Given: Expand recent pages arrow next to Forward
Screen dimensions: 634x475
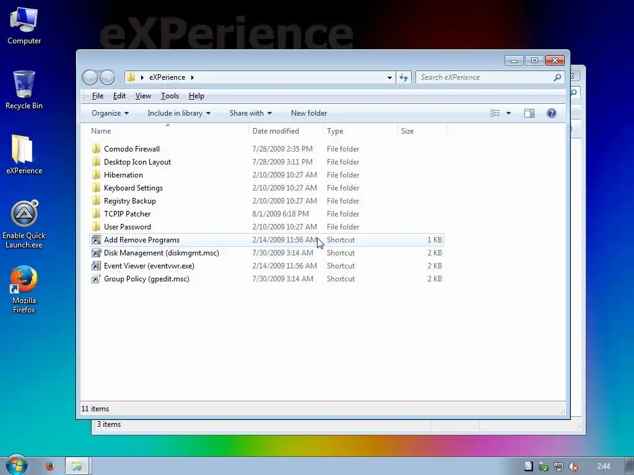Looking at the screenshot, I should pyautogui.click(x=119, y=77).
